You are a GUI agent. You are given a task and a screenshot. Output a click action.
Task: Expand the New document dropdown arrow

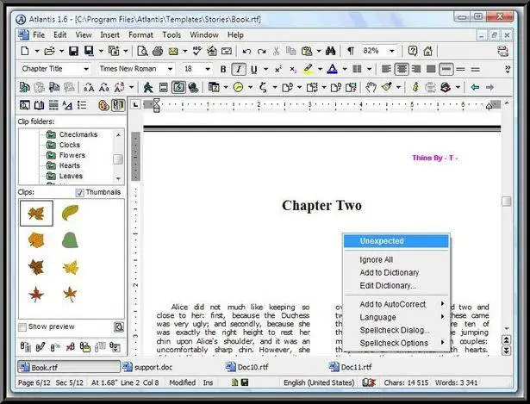point(37,52)
